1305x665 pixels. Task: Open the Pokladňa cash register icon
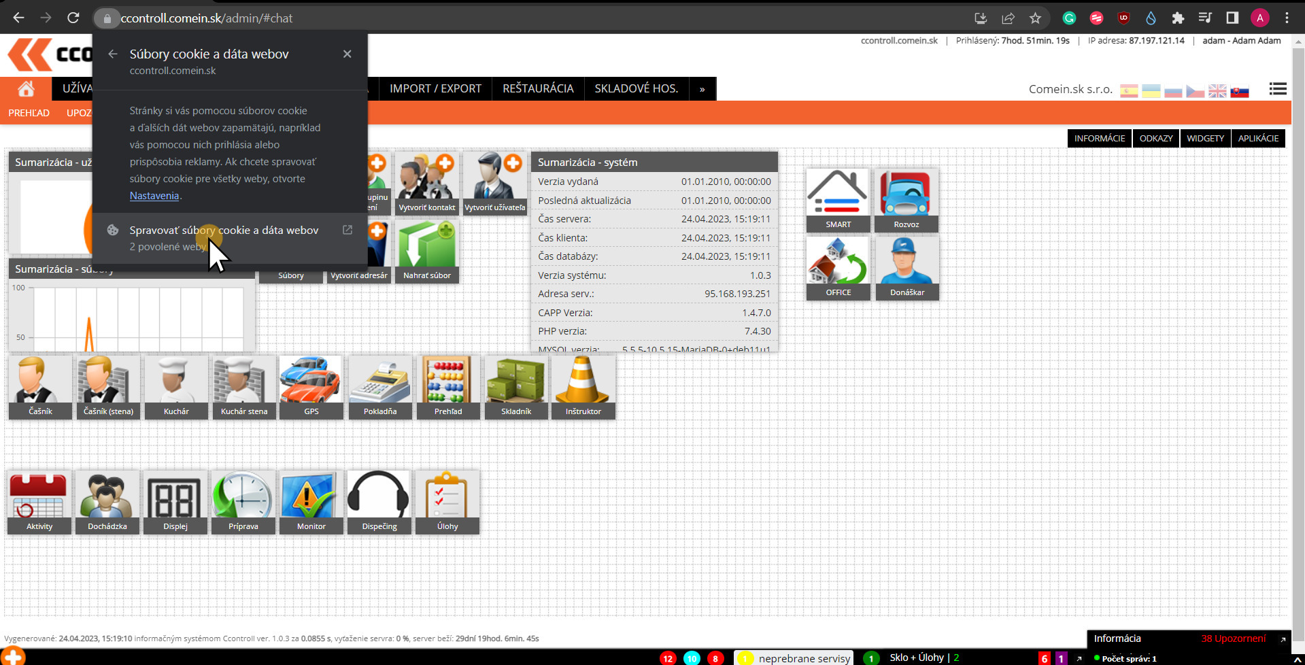[379, 386]
